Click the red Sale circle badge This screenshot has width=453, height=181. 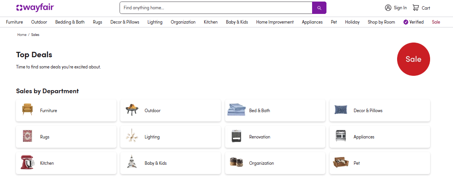(413, 59)
